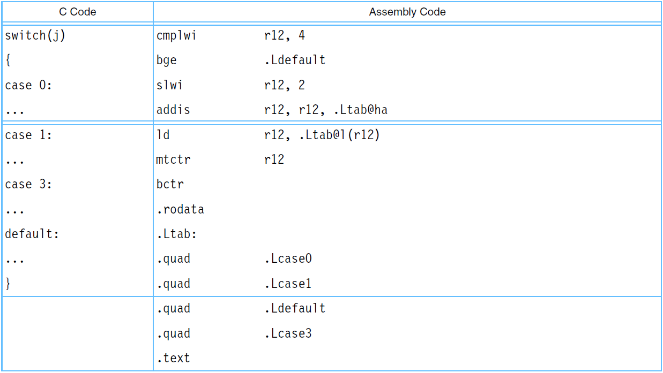Click the bctr instruction
This screenshot has height=373, width=663.
point(170,184)
